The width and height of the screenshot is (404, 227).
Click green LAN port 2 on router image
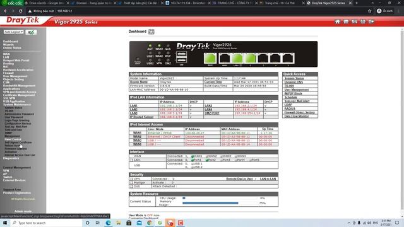250,58
